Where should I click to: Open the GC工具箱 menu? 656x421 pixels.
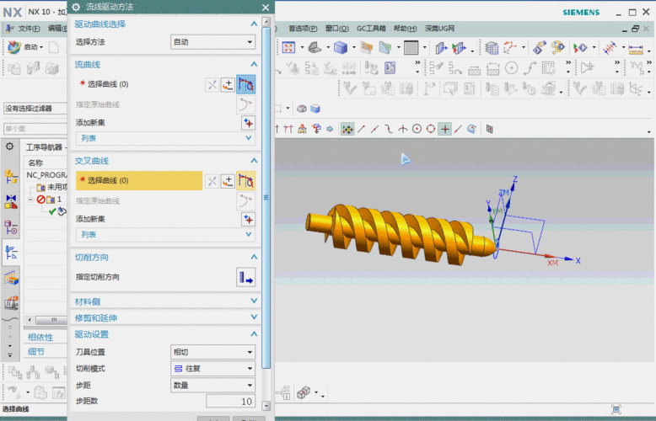point(372,28)
